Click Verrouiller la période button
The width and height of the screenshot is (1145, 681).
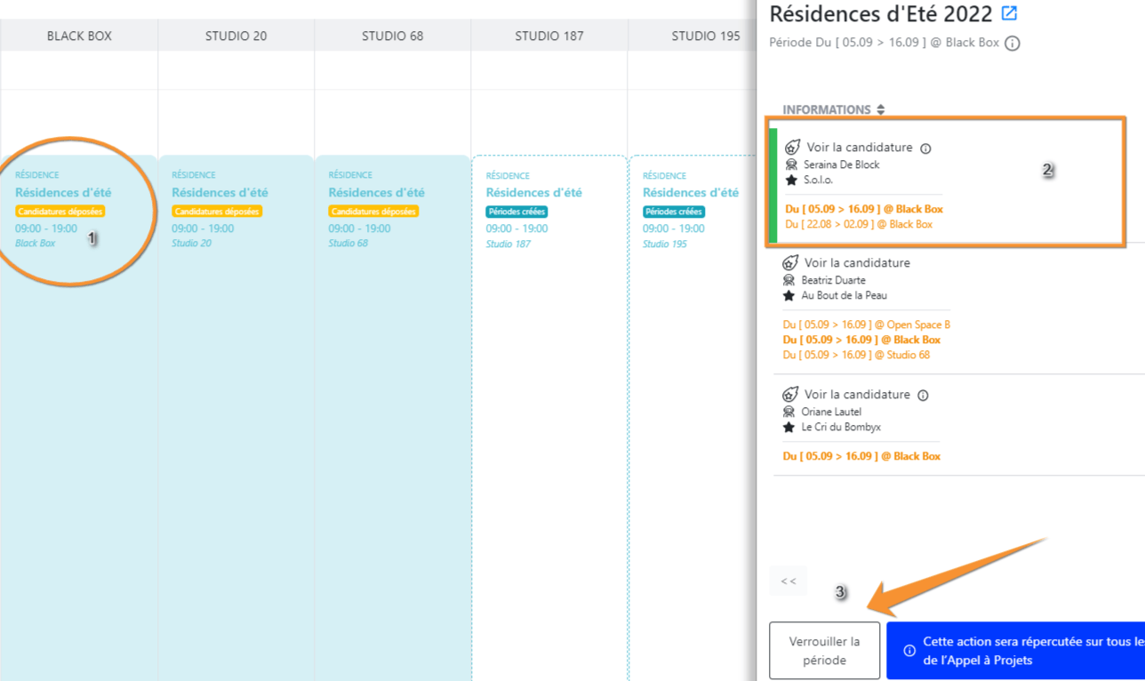click(x=824, y=651)
